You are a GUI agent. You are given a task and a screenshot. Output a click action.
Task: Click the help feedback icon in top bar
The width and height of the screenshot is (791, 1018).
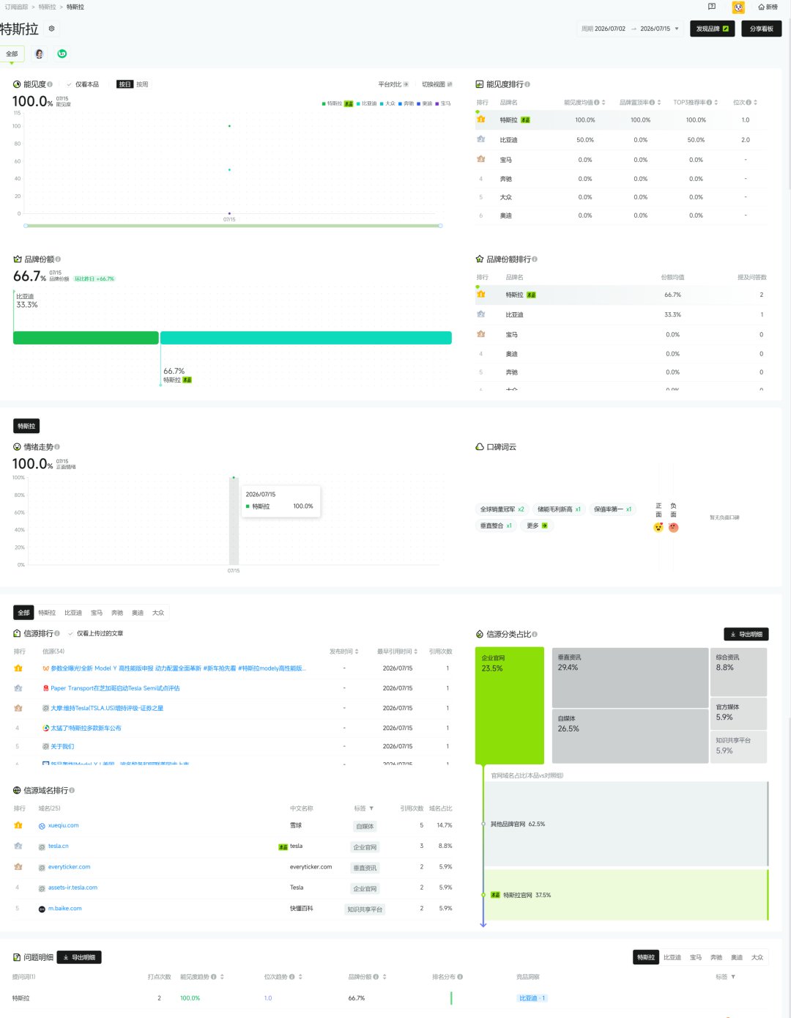click(x=712, y=7)
